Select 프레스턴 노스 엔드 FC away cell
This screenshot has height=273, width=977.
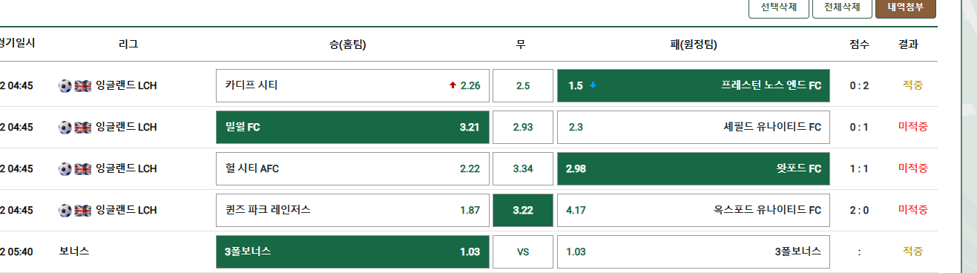[x=694, y=85]
